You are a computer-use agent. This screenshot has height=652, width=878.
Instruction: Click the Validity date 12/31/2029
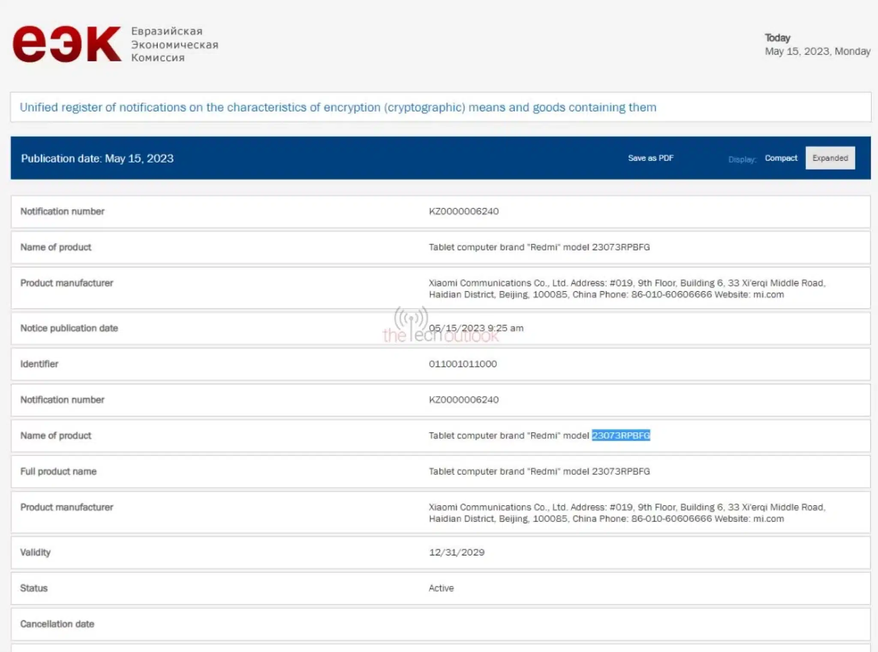pyautogui.click(x=457, y=552)
